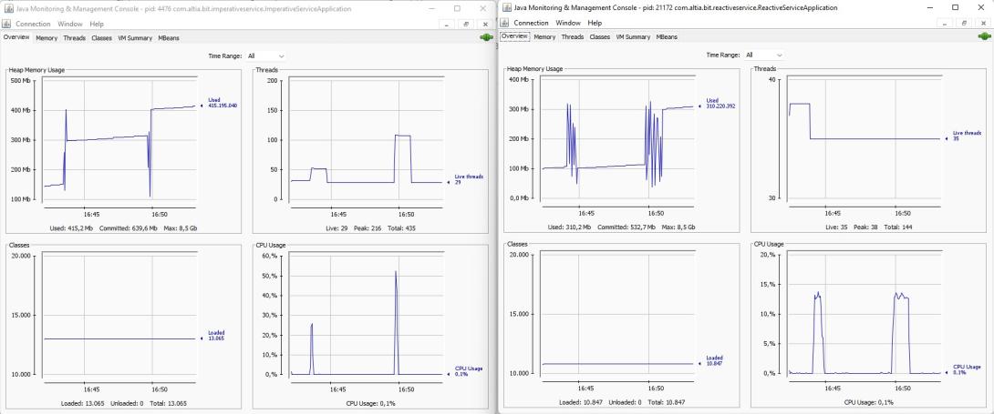The height and width of the screenshot is (414, 994).
Task: Switch to Memory tab in Imperative console
Action: pyautogui.click(x=47, y=37)
